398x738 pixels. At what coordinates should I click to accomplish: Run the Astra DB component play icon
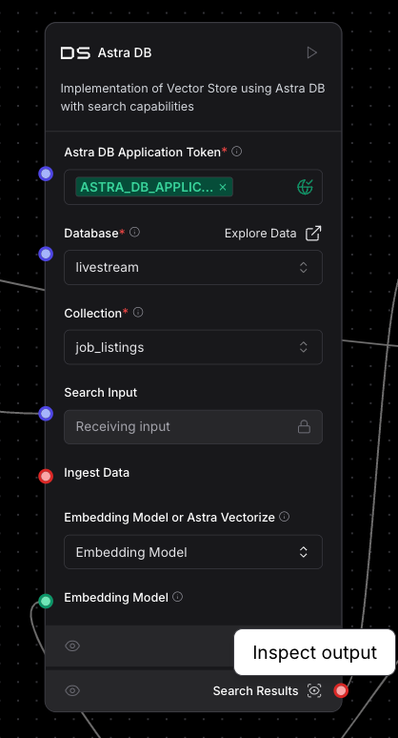[x=311, y=52]
